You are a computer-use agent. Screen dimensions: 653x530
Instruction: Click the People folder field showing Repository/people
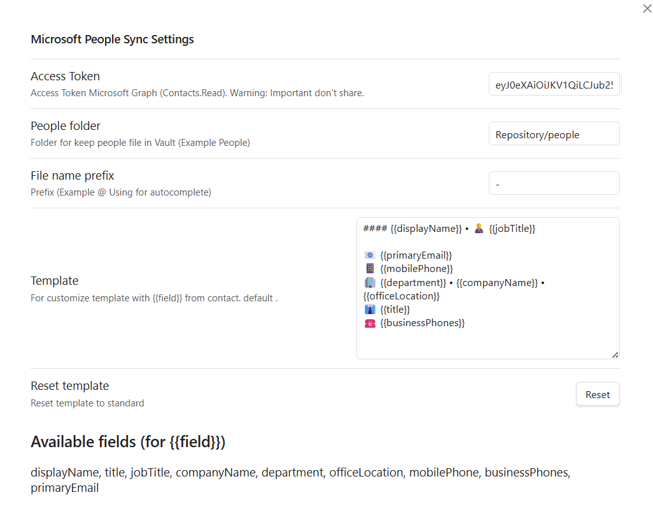554,133
